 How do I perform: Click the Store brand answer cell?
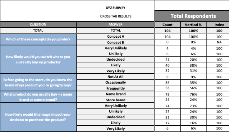pos(115,100)
